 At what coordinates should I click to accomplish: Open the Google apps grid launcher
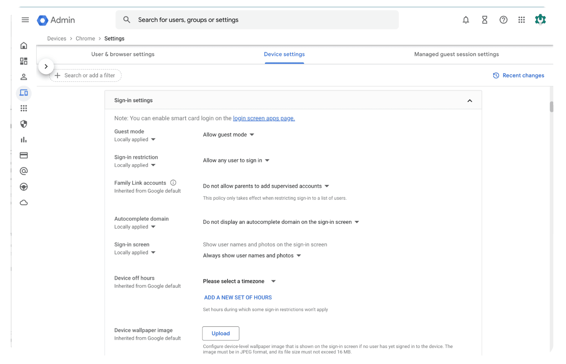[x=521, y=20]
